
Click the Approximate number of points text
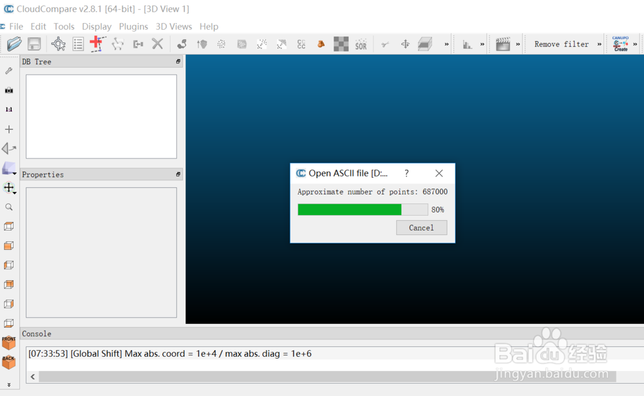tap(372, 192)
